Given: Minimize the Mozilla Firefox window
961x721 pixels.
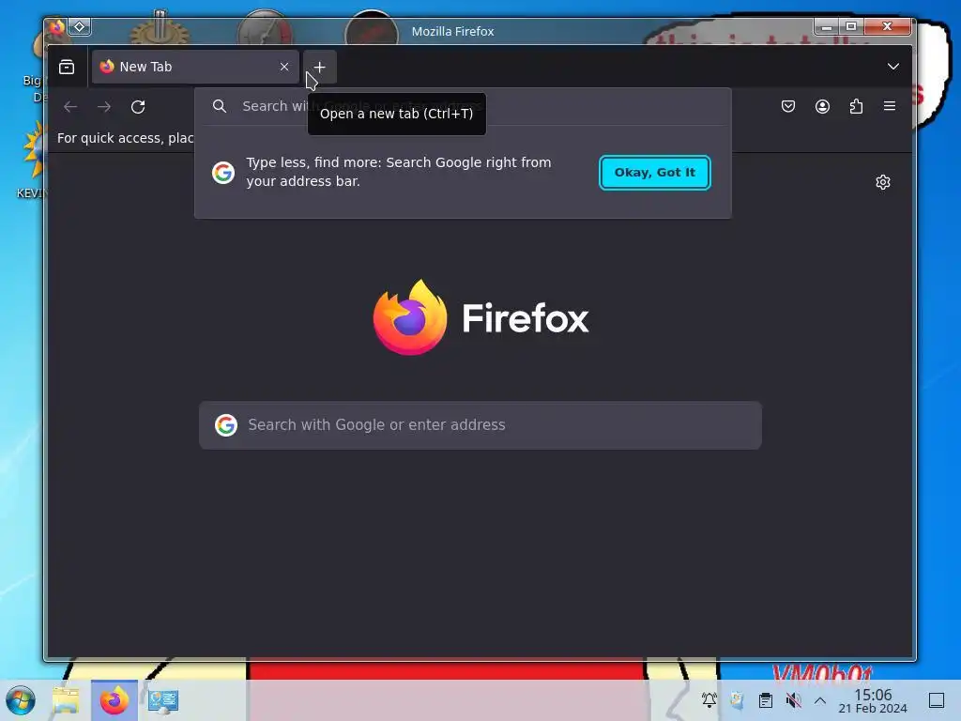Looking at the screenshot, I should tap(826, 26).
